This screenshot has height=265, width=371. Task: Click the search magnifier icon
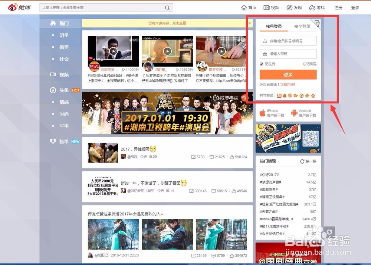click(167, 8)
